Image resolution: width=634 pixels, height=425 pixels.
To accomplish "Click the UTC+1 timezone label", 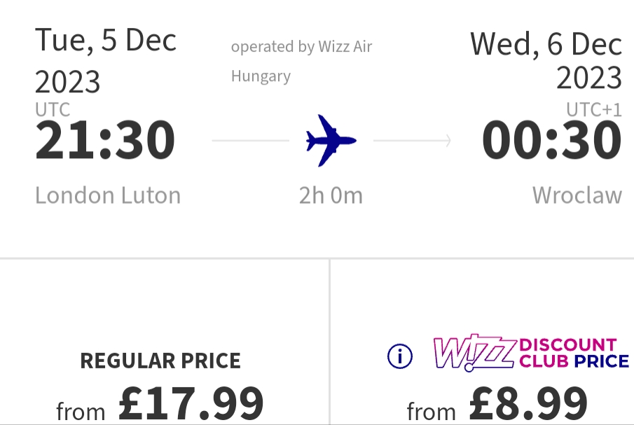I will pyautogui.click(x=593, y=109).
